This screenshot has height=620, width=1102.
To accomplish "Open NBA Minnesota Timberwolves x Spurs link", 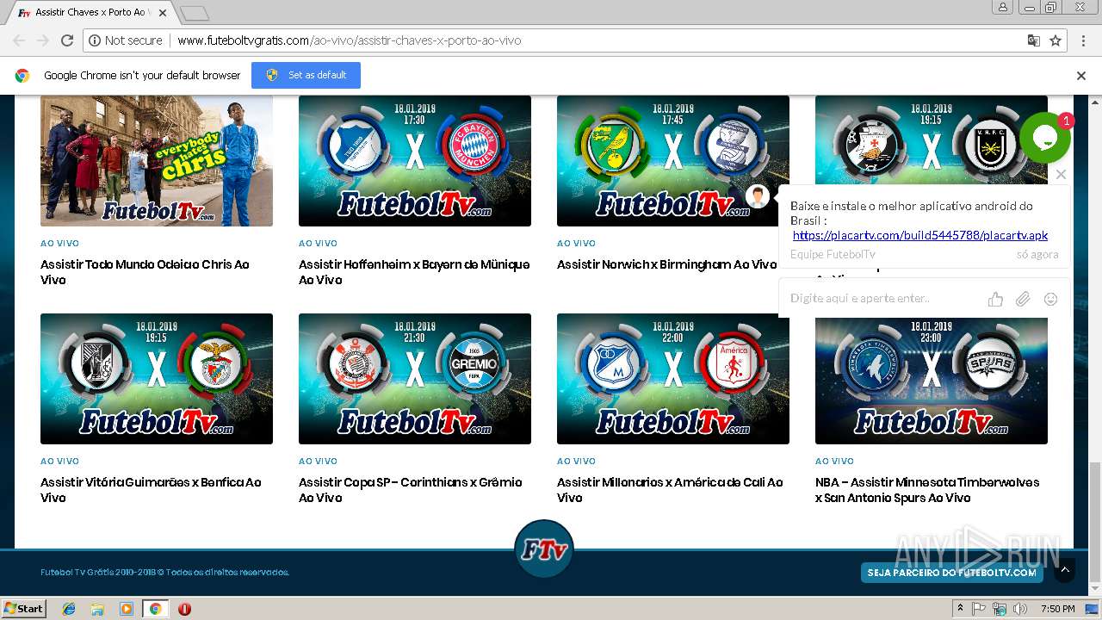I will (x=927, y=490).
